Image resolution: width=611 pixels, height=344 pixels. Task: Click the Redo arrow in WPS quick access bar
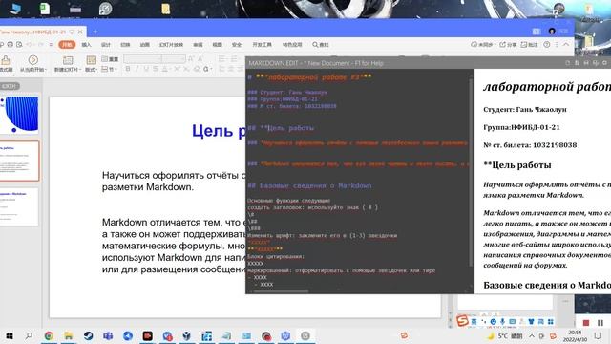(40, 45)
